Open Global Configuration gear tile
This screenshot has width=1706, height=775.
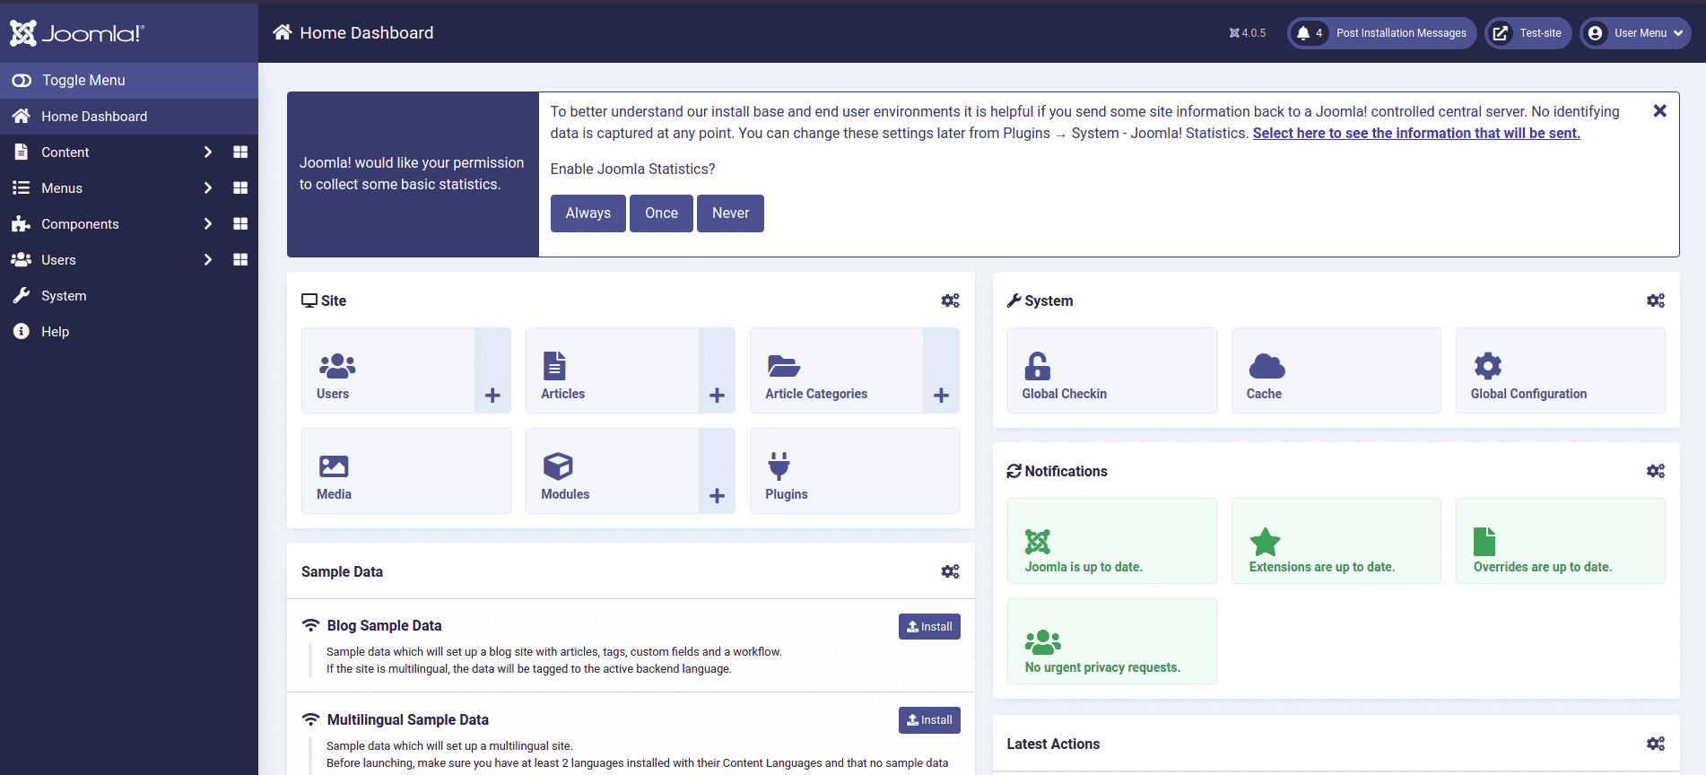pos(1561,370)
